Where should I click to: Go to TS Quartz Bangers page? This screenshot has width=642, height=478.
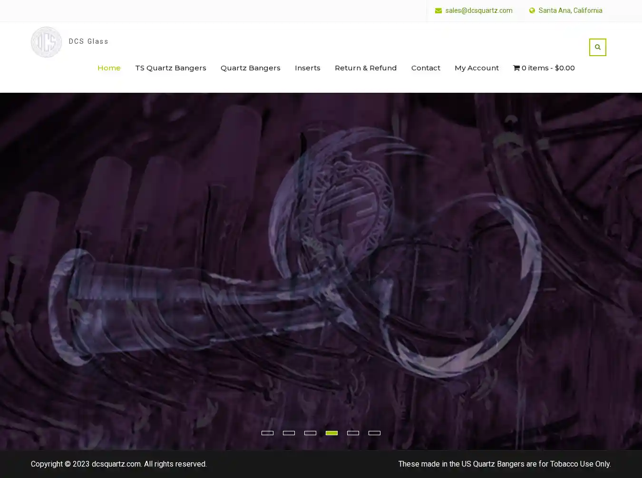tap(170, 68)
